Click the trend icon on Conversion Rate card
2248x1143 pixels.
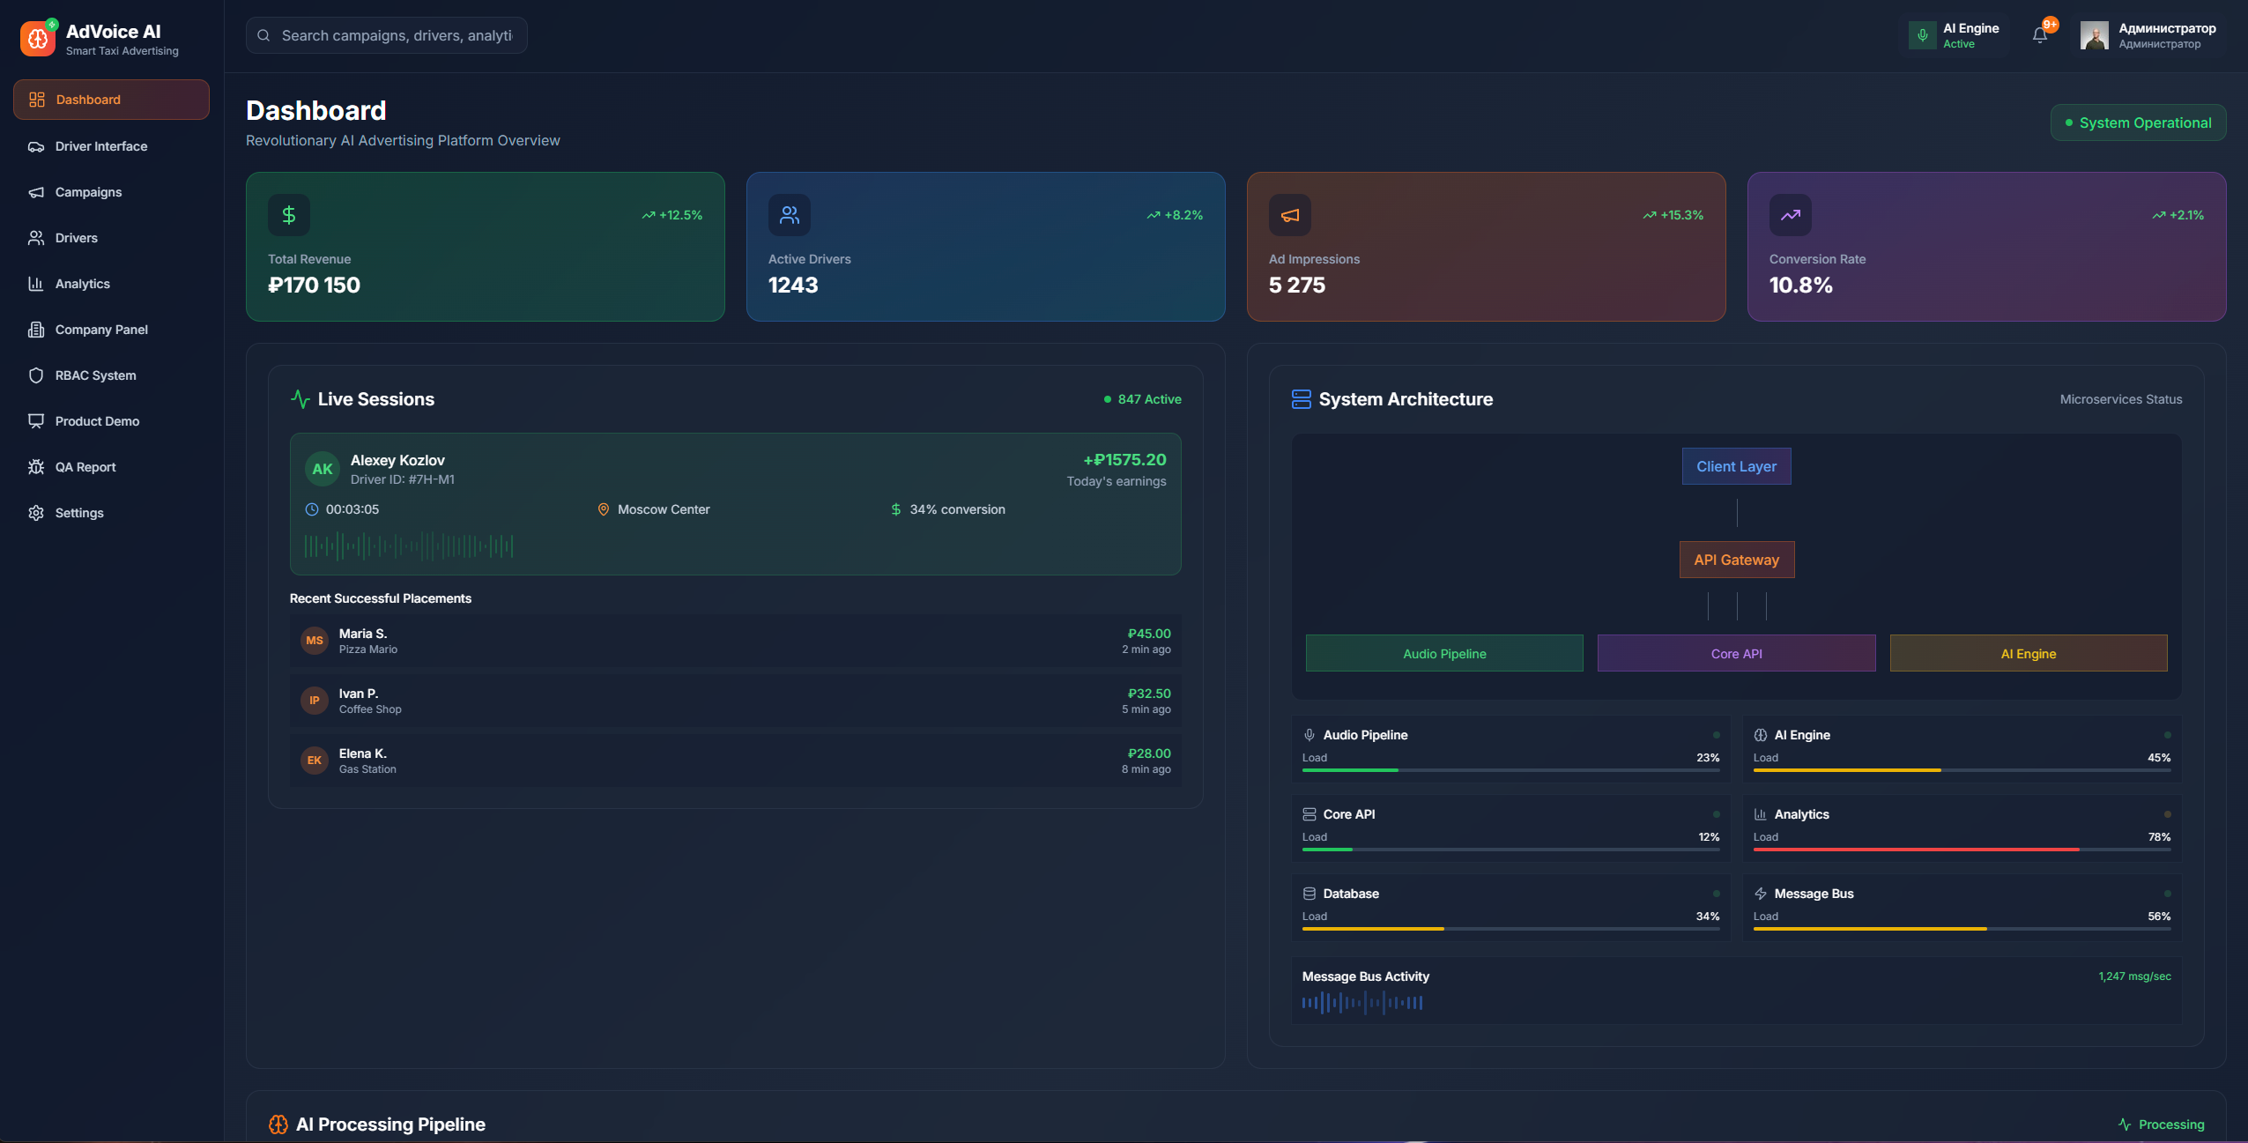(x=1791, y=215)
